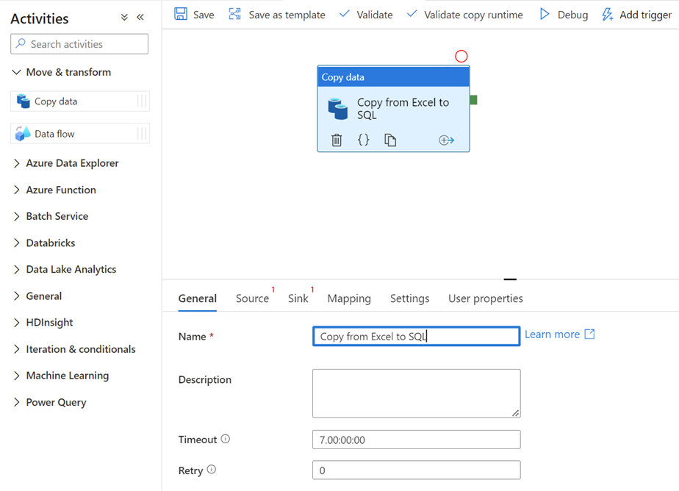679x491 pixels.
Task: Collapse the Activities panel
Action: 140,16
